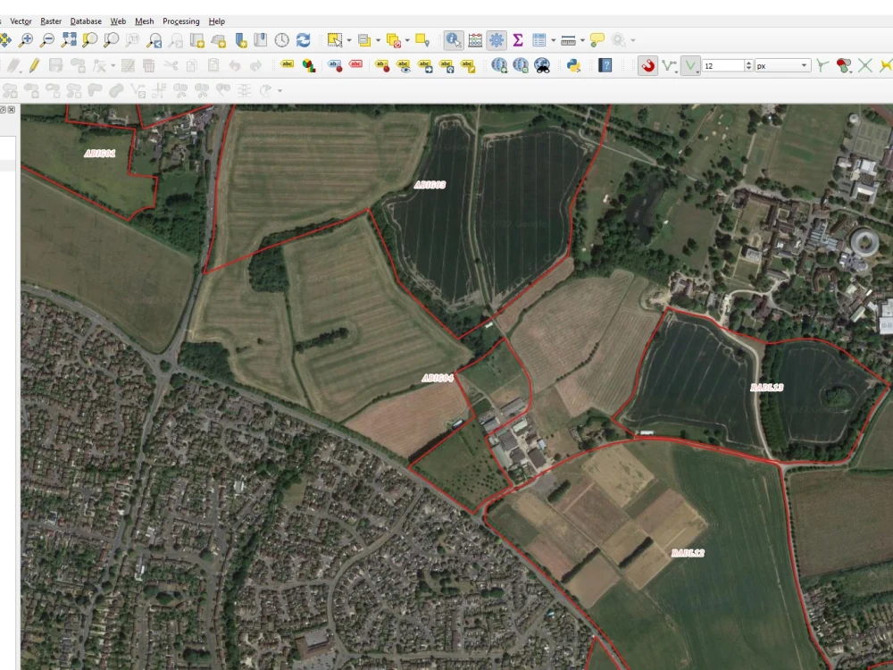The width and height of the screenshot is (893, 670).
Task: Open the Mesh menu
Action: coord(144,21)
